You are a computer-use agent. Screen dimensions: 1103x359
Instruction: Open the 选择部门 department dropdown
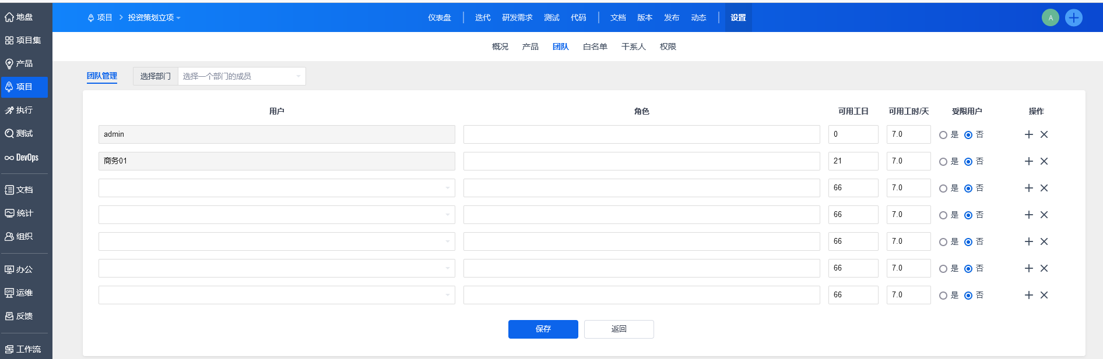(241, 76)
